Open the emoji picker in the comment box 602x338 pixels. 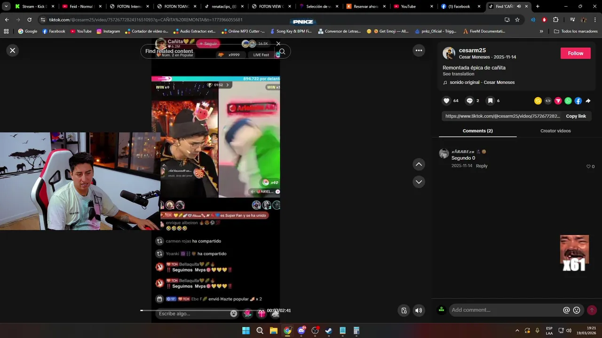coord(577,310)
